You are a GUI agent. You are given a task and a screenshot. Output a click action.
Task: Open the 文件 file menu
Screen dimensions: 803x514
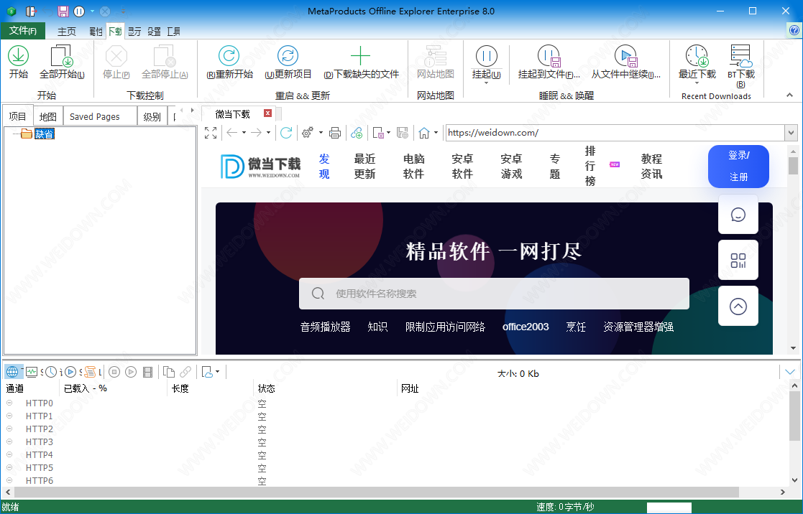[x=23, y=31]
